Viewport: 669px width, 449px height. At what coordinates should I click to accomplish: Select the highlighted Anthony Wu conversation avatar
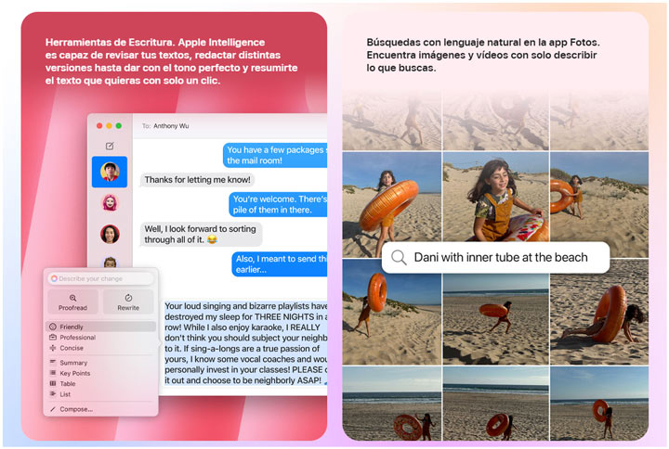click(x=110, y=172)
